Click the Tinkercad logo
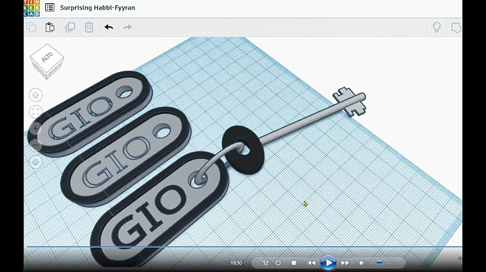The image size is (486, 272). coord(32,8)
